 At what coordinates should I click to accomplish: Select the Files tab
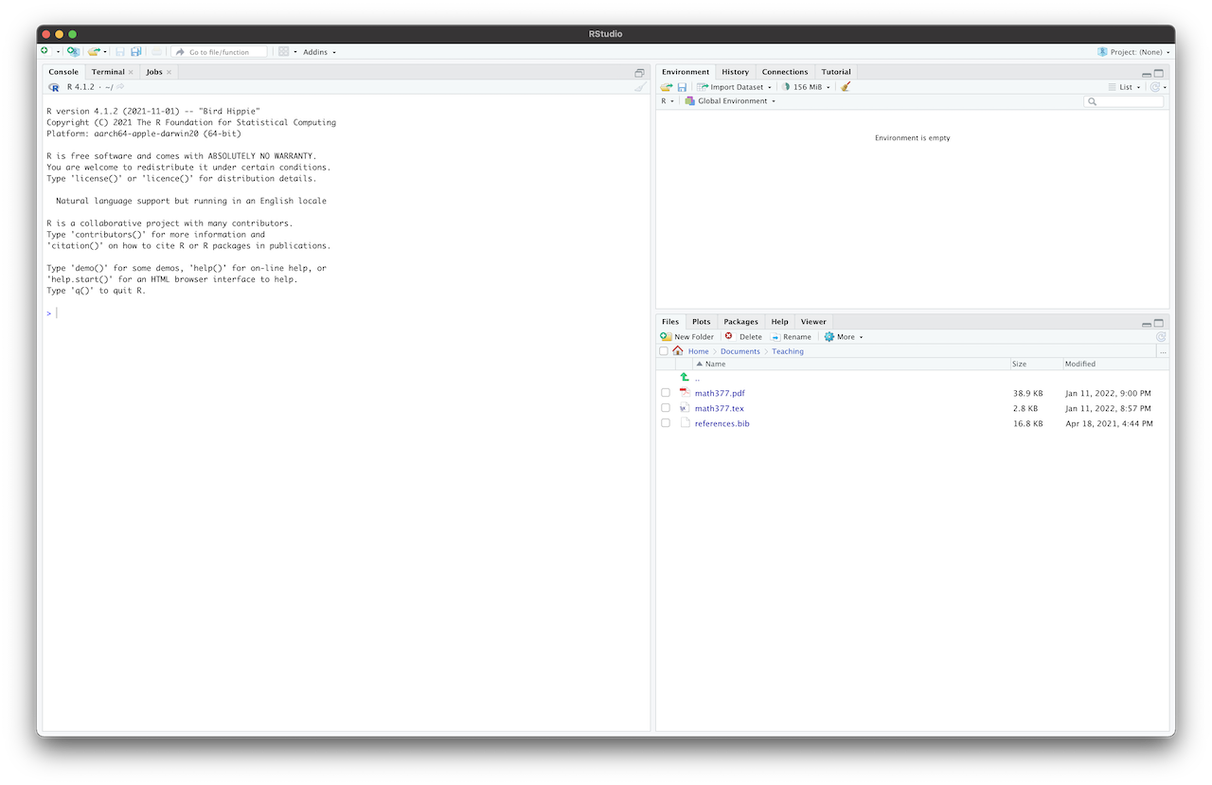coord(670,322)
